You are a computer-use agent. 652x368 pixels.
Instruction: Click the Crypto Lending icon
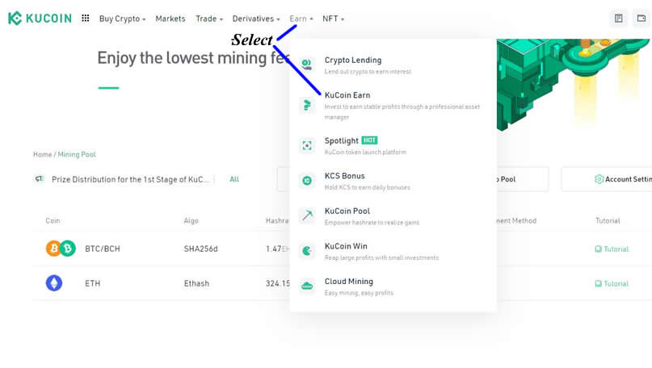tap(307, 65)
